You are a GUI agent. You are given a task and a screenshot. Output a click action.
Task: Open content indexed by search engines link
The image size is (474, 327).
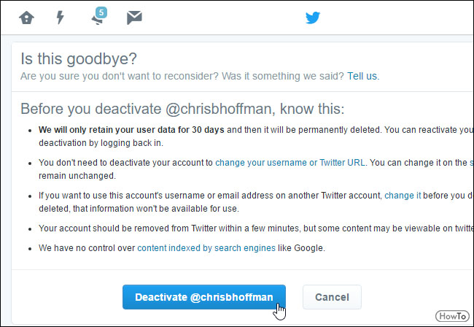coord(206,248)
